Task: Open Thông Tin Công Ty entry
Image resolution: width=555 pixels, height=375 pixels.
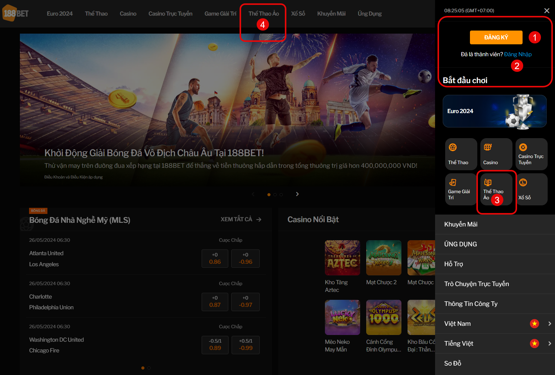Action: point(495,304)
